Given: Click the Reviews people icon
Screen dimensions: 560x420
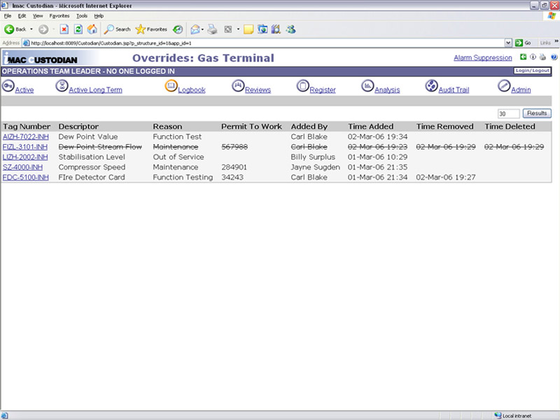Looking at the screenshot, I should coord(238,86).
